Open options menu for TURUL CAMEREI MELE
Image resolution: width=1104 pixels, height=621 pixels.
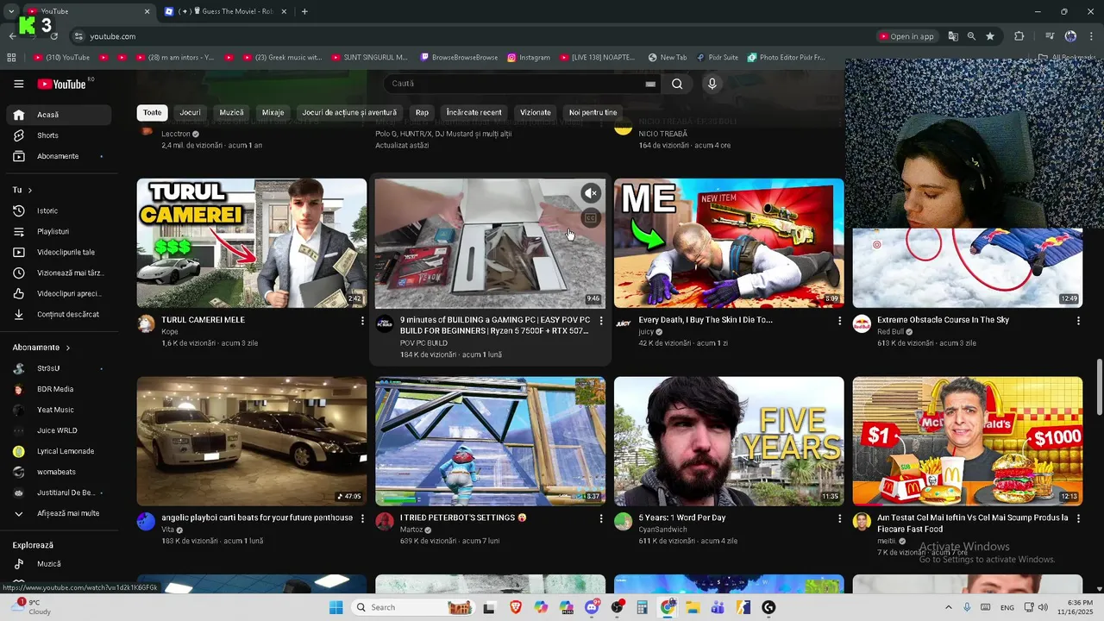(362, 321)
